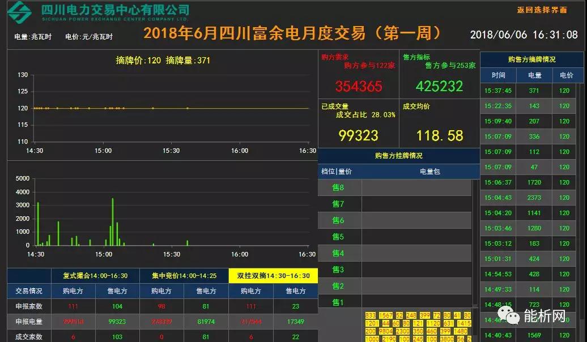Select the highlighted 双挂双摘14:30-16:30 tab
Image resolution: width=587 pixels, height=342 pixels.
coord(273,276)
